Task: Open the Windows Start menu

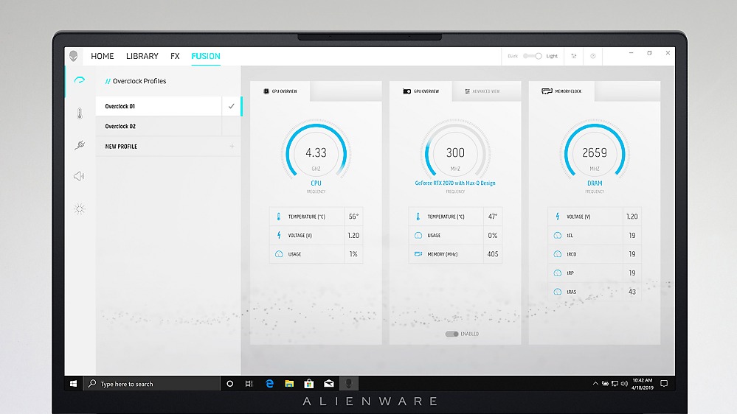Action: tap(73, 384)
